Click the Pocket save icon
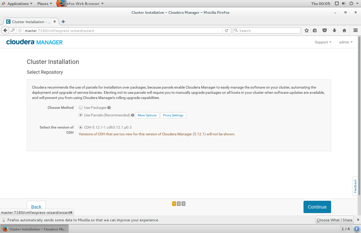 (x=325, y=30)
